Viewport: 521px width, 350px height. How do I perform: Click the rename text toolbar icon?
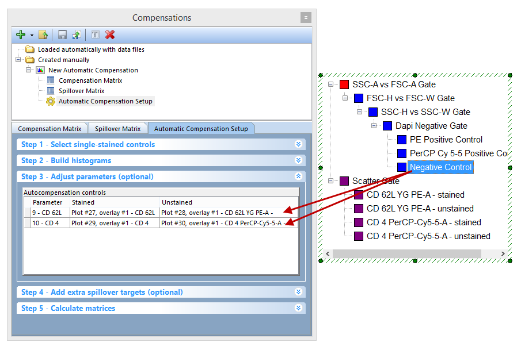(96, 35)
